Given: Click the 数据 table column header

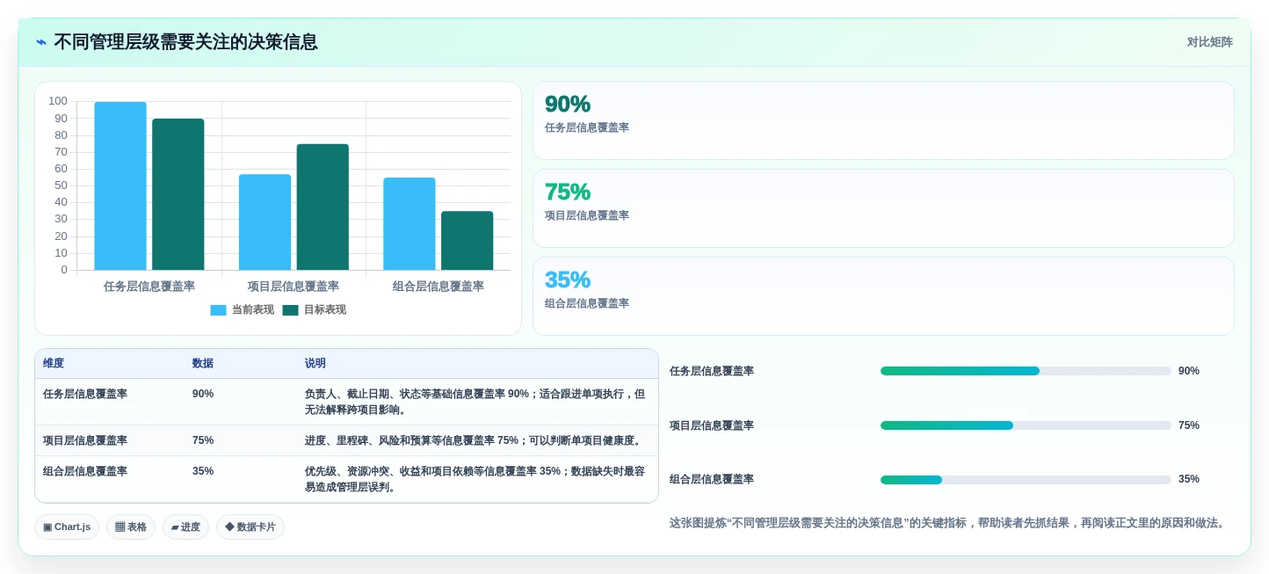Looking at the screenshot, I should (x=203, y=363).
